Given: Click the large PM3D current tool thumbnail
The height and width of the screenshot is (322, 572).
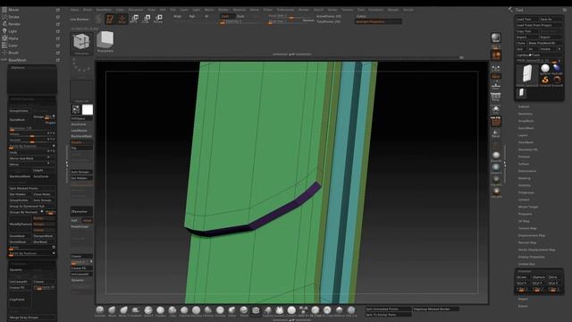Looking at the screenshot, I should 527,75.
